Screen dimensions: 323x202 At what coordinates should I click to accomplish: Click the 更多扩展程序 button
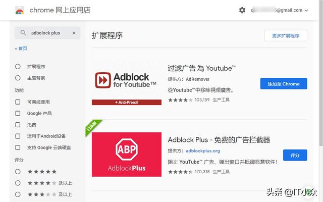coord(286,36)
